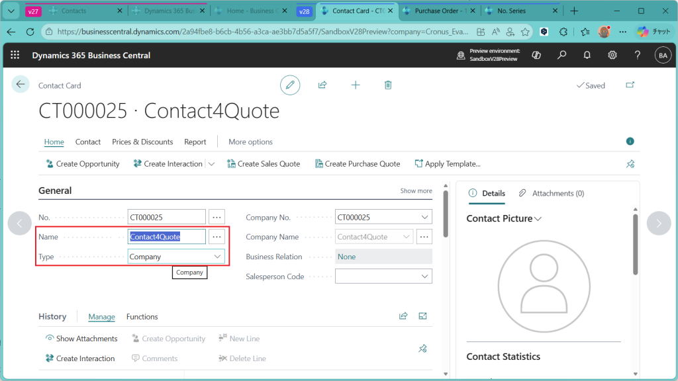Viewport: 678px width, 381px height.
Task: Open the app launcher waffle icon
Action: click(x=15, y=56)
